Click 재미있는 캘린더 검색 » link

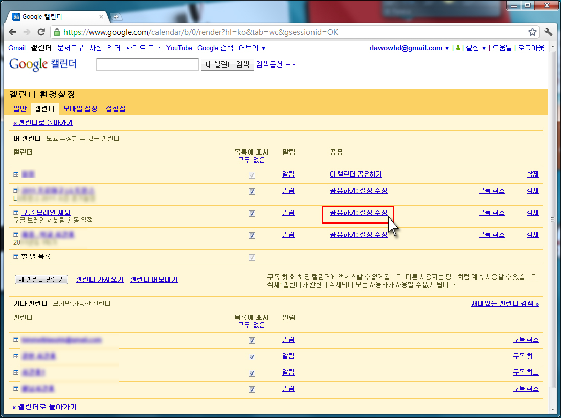[x=505, y=303]
